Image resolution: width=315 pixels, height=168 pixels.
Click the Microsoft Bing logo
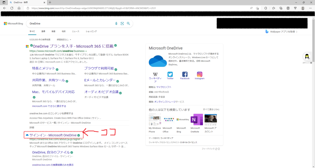(x=14, y=24)
